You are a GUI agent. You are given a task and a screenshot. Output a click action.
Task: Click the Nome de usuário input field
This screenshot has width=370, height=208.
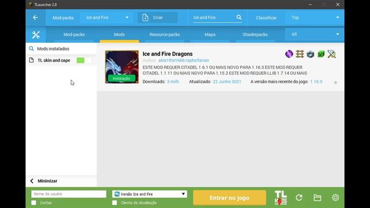[x=69, y=194]
